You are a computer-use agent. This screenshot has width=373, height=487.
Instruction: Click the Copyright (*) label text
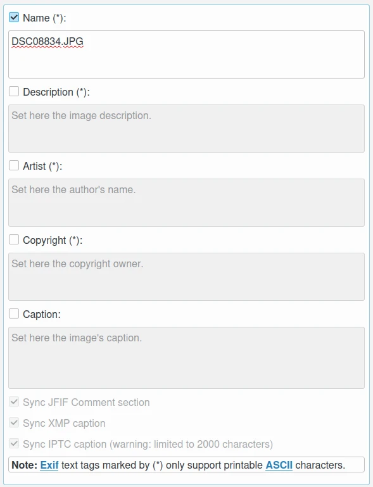[x=53, y=240]
